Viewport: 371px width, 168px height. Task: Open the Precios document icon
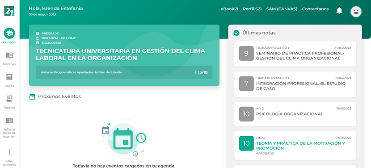9,99
